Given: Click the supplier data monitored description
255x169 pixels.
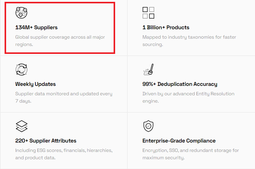Looking at the screenshot, I should pyautogui.click(x=64, y=97).
